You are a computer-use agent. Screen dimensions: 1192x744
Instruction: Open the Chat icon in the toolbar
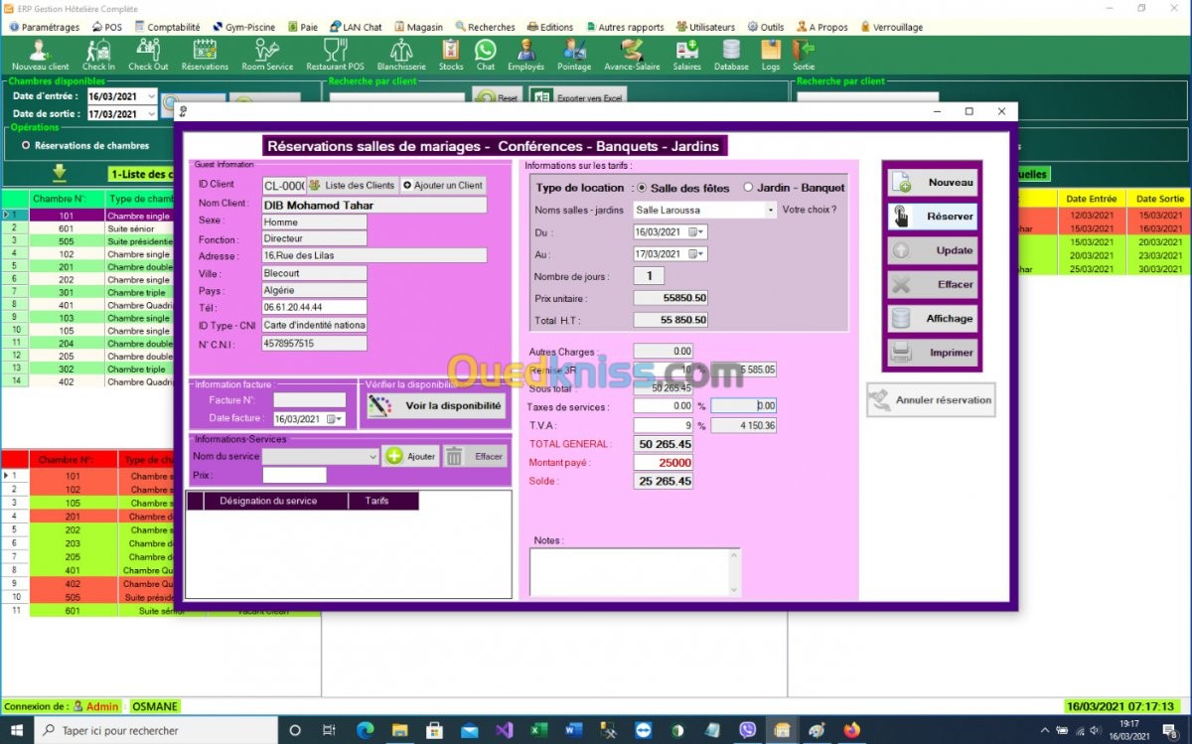pos(485,55)
